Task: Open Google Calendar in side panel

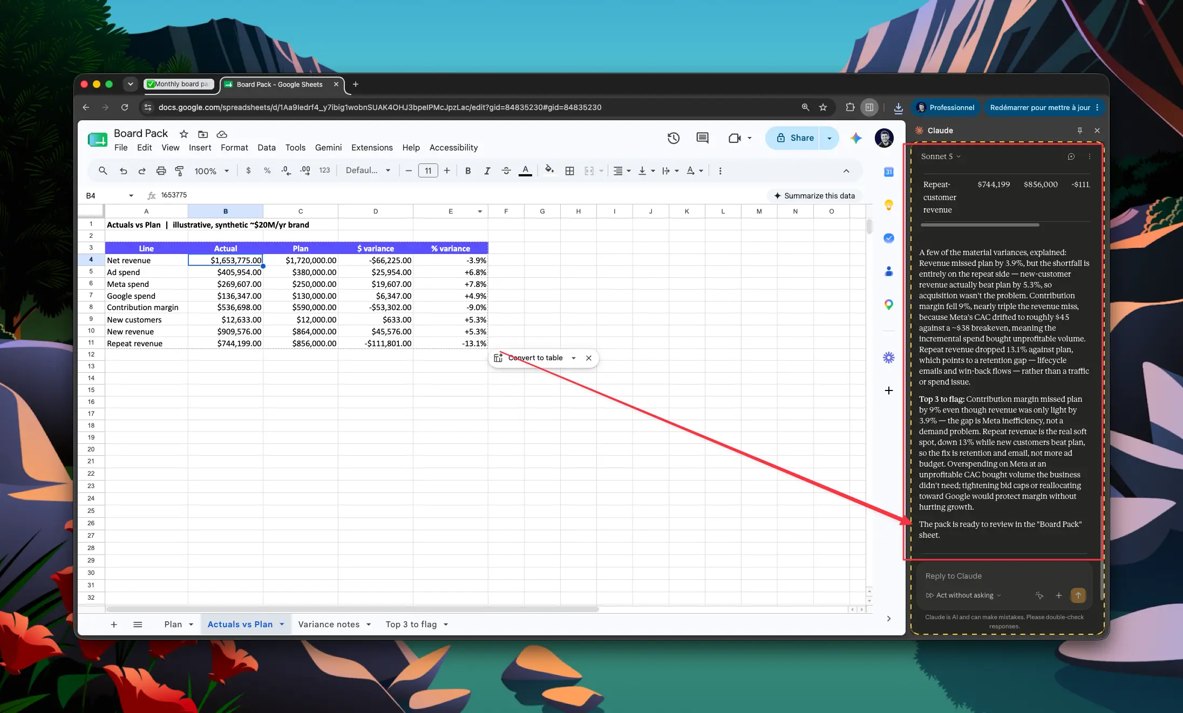Action: click(888, 172)
